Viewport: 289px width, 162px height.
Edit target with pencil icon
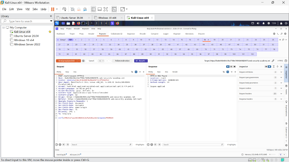pyautogui.click(x=273, y=61)
